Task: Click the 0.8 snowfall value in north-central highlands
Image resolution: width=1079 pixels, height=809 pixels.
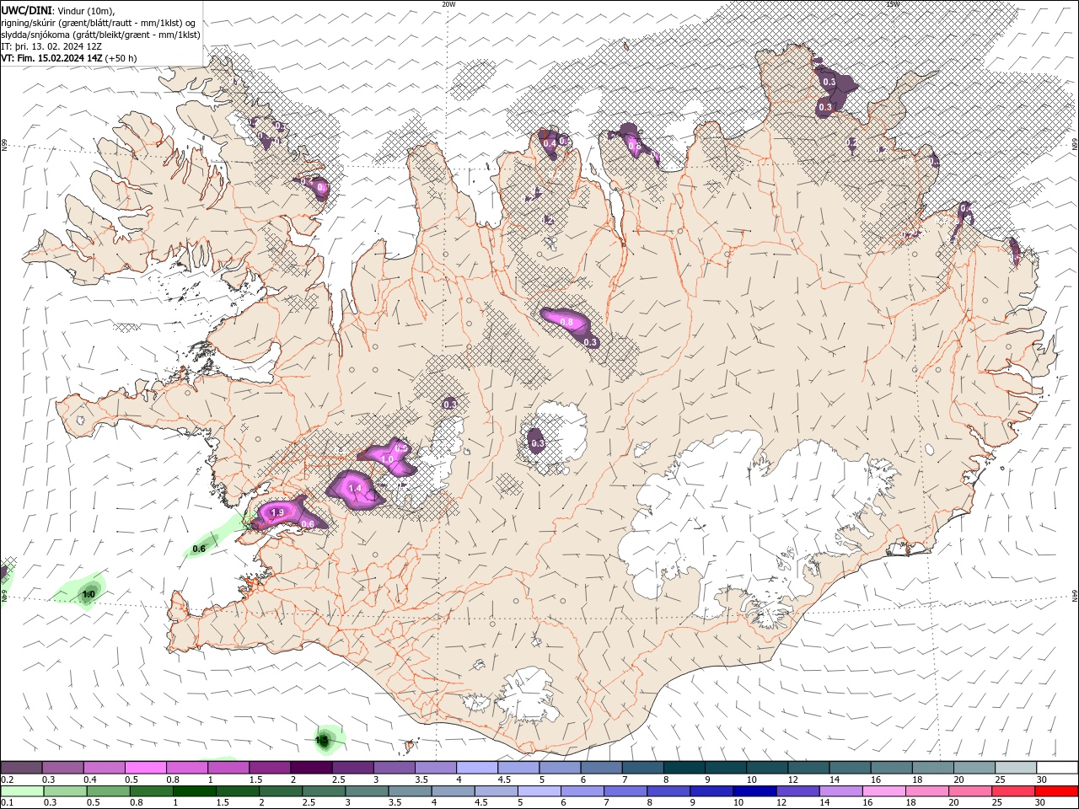Action: point(566,322)
